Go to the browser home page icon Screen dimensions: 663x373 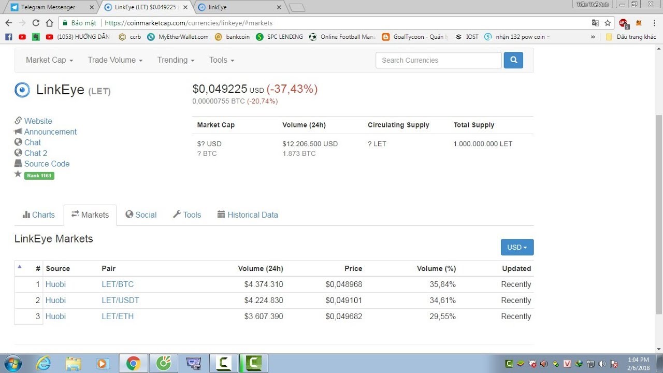(x=50, y=23)
